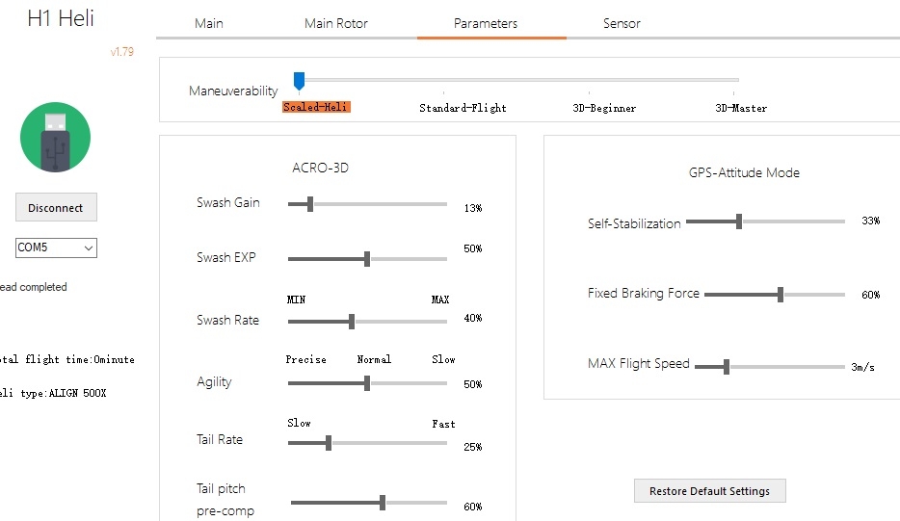Click the Tail Rate slider thumb
This screenshot has height=521, width=900.
pyautogui.click(x=329, y=442)
